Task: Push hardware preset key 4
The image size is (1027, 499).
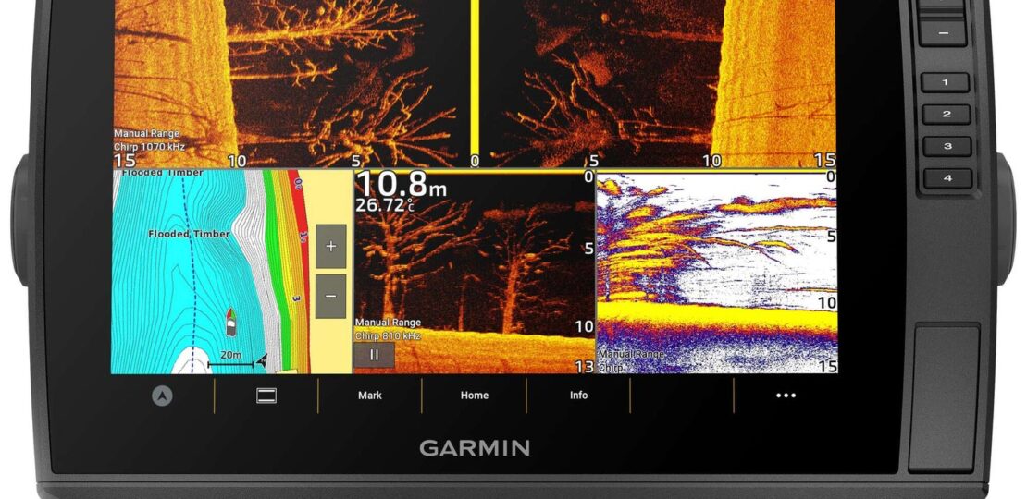Action: [x=947, y=178]
